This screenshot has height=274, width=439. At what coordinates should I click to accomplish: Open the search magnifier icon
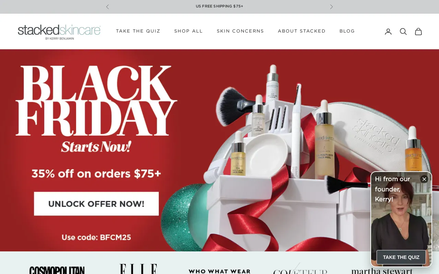(x=403, y=32)
